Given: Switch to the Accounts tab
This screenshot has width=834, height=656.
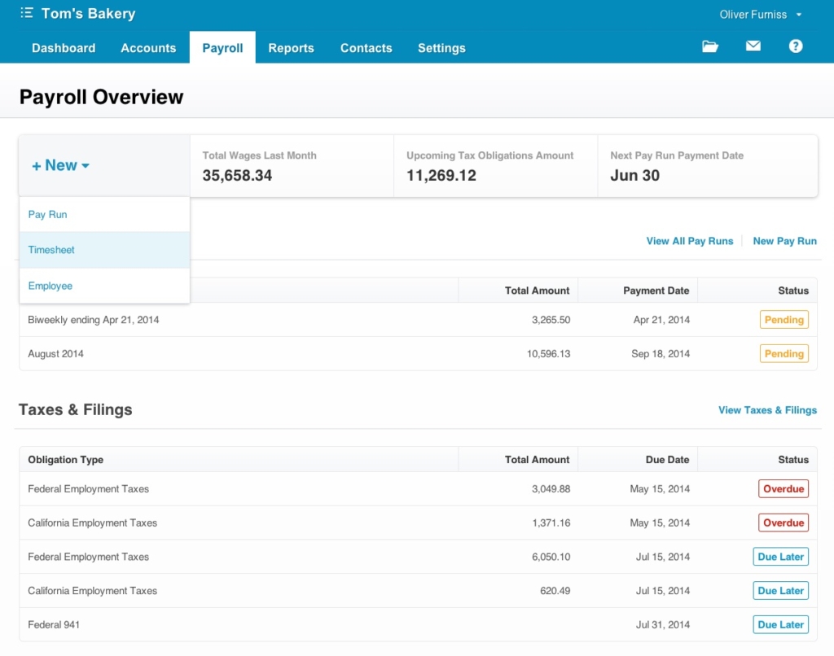Looking at the screenshot, I should point(148,48).
